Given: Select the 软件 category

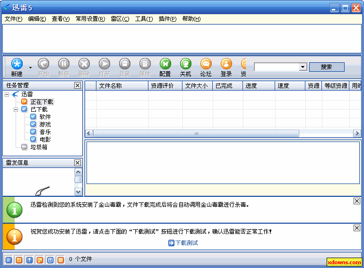Looking at the screenshot, I should 45,117.
